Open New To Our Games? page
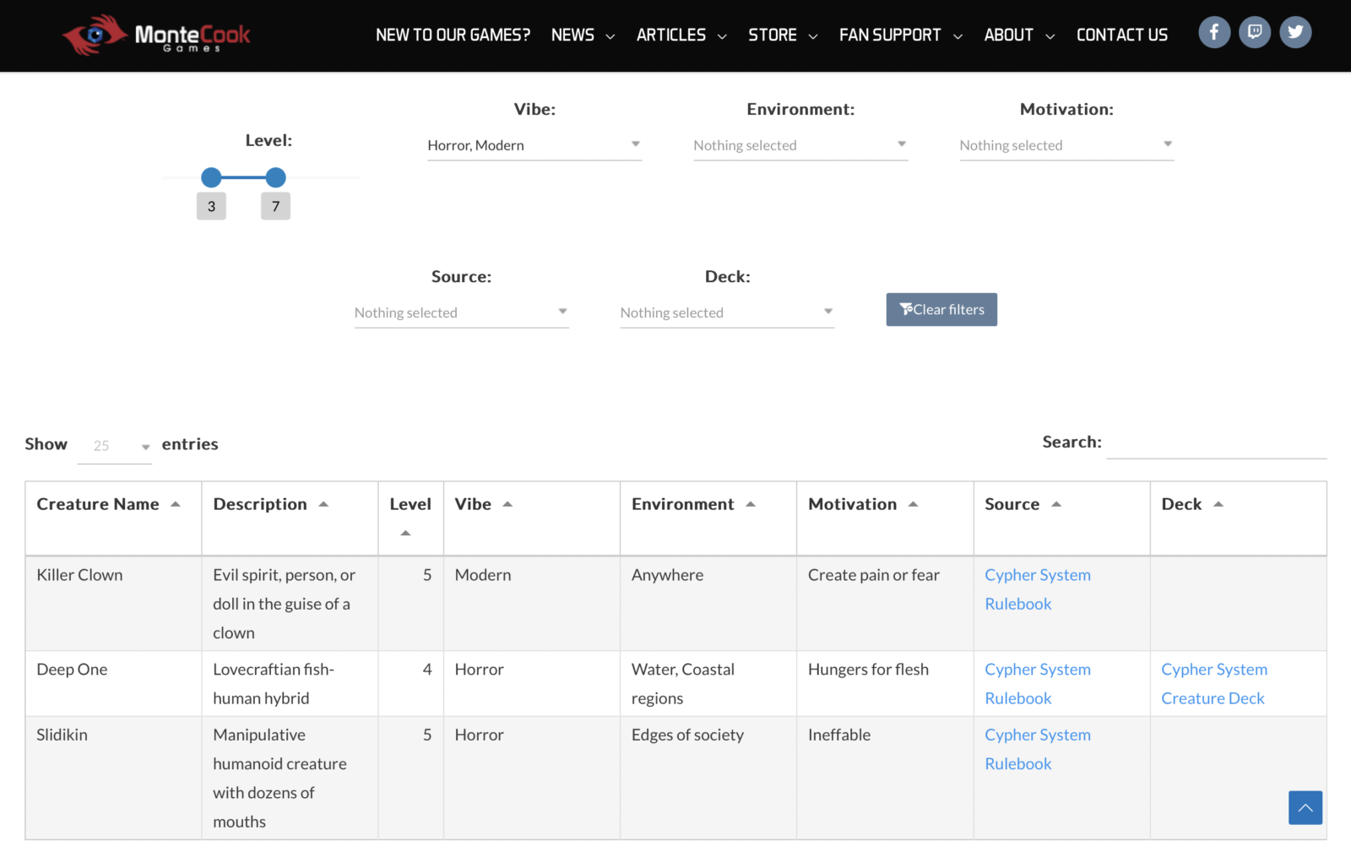The height and width of the screenshot is (852, 1351). point(453,35)
